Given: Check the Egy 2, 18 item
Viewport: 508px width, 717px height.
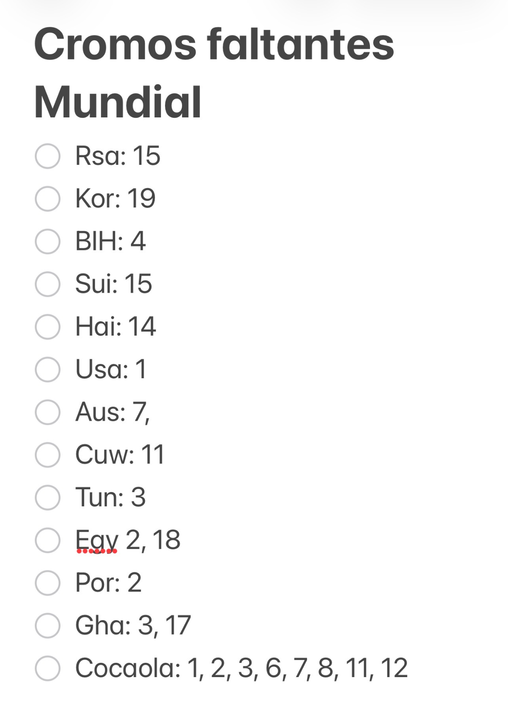Looking at the screenshot, I should (x=48, y=540).
